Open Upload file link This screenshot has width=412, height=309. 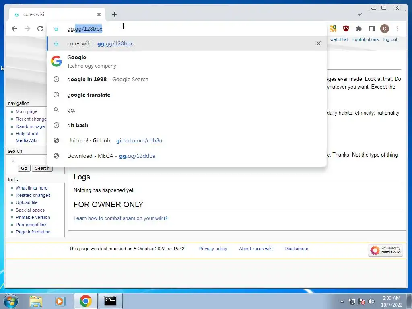coord(27,202)
